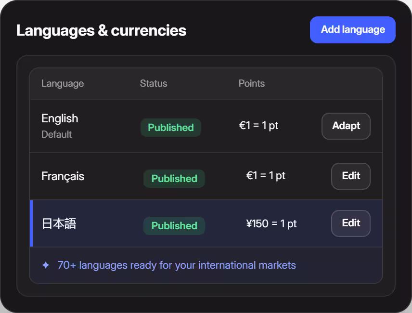
Task: Select the Français language name
Action: pyautogui.click(x=63, y=176)
